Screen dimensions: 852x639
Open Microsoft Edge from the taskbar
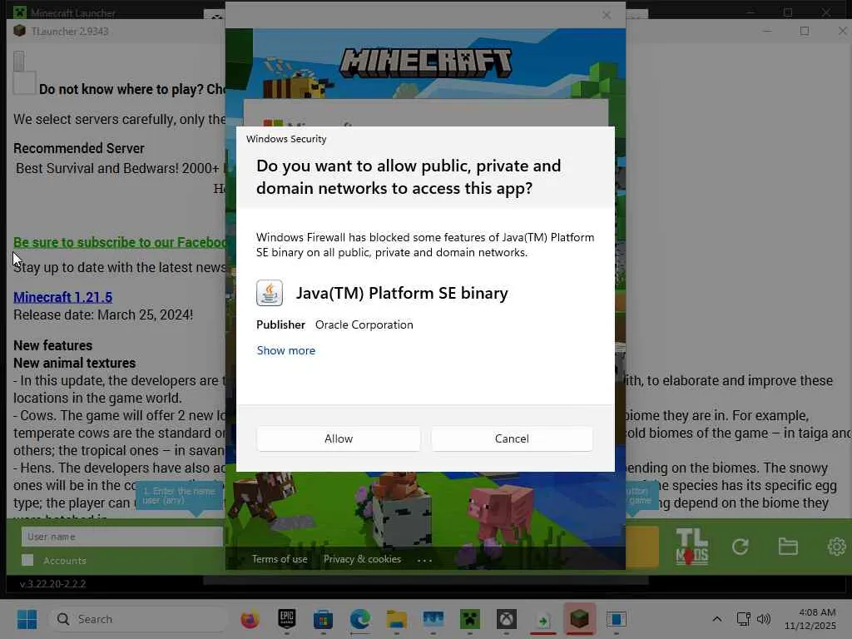click(359, 619)
